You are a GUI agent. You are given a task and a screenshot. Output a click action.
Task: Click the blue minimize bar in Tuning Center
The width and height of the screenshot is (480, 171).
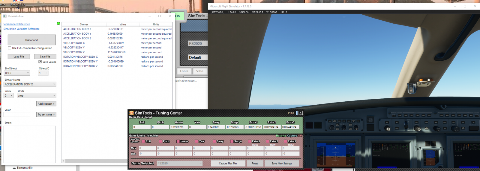point(297,113)
